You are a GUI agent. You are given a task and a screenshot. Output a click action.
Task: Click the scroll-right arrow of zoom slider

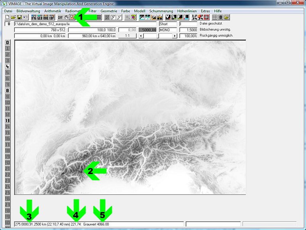pos(175,36)
